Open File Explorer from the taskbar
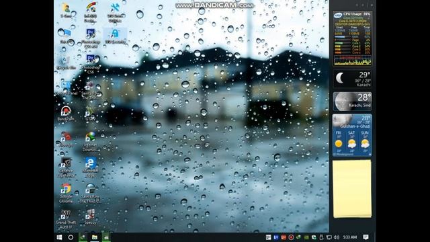The image size is (430, 242). click(x=95, y=237)
